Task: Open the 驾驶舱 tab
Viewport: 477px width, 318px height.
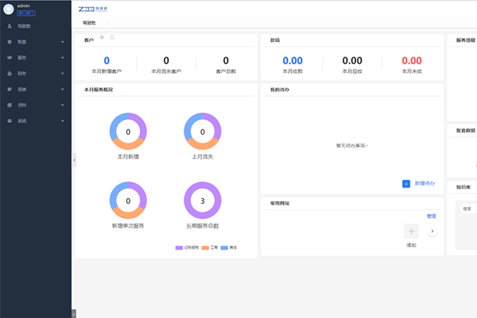Action: click(89, 24)
